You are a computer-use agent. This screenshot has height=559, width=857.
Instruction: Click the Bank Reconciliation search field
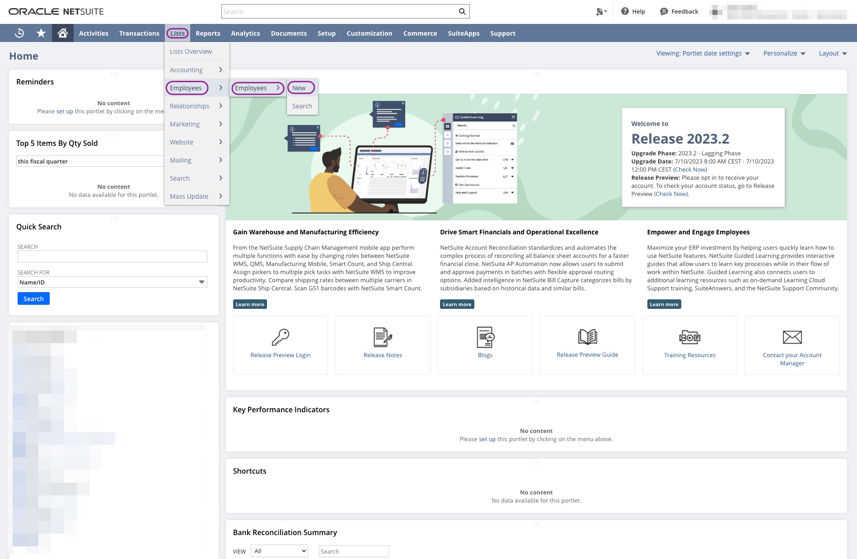tap(354, 551)
